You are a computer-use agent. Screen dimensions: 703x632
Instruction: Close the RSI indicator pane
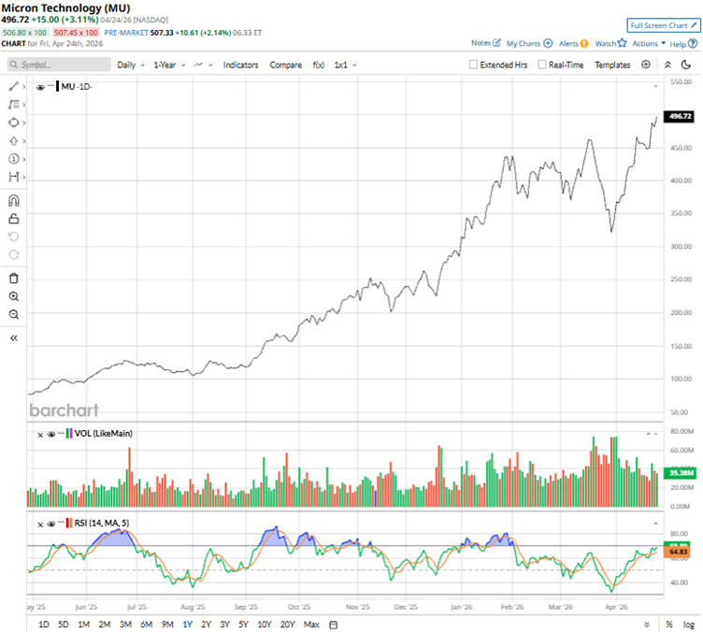click(x=40, y=524)
